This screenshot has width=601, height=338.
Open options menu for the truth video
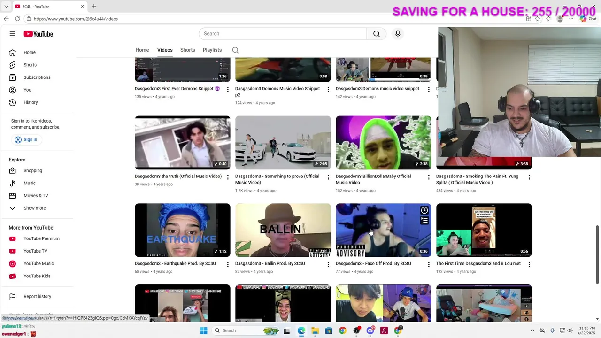coord(228,177)
